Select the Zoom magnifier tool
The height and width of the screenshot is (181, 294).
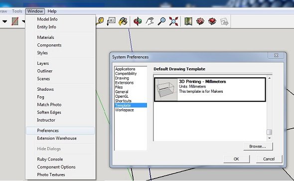pyautogui.click(x=161, y=21)
